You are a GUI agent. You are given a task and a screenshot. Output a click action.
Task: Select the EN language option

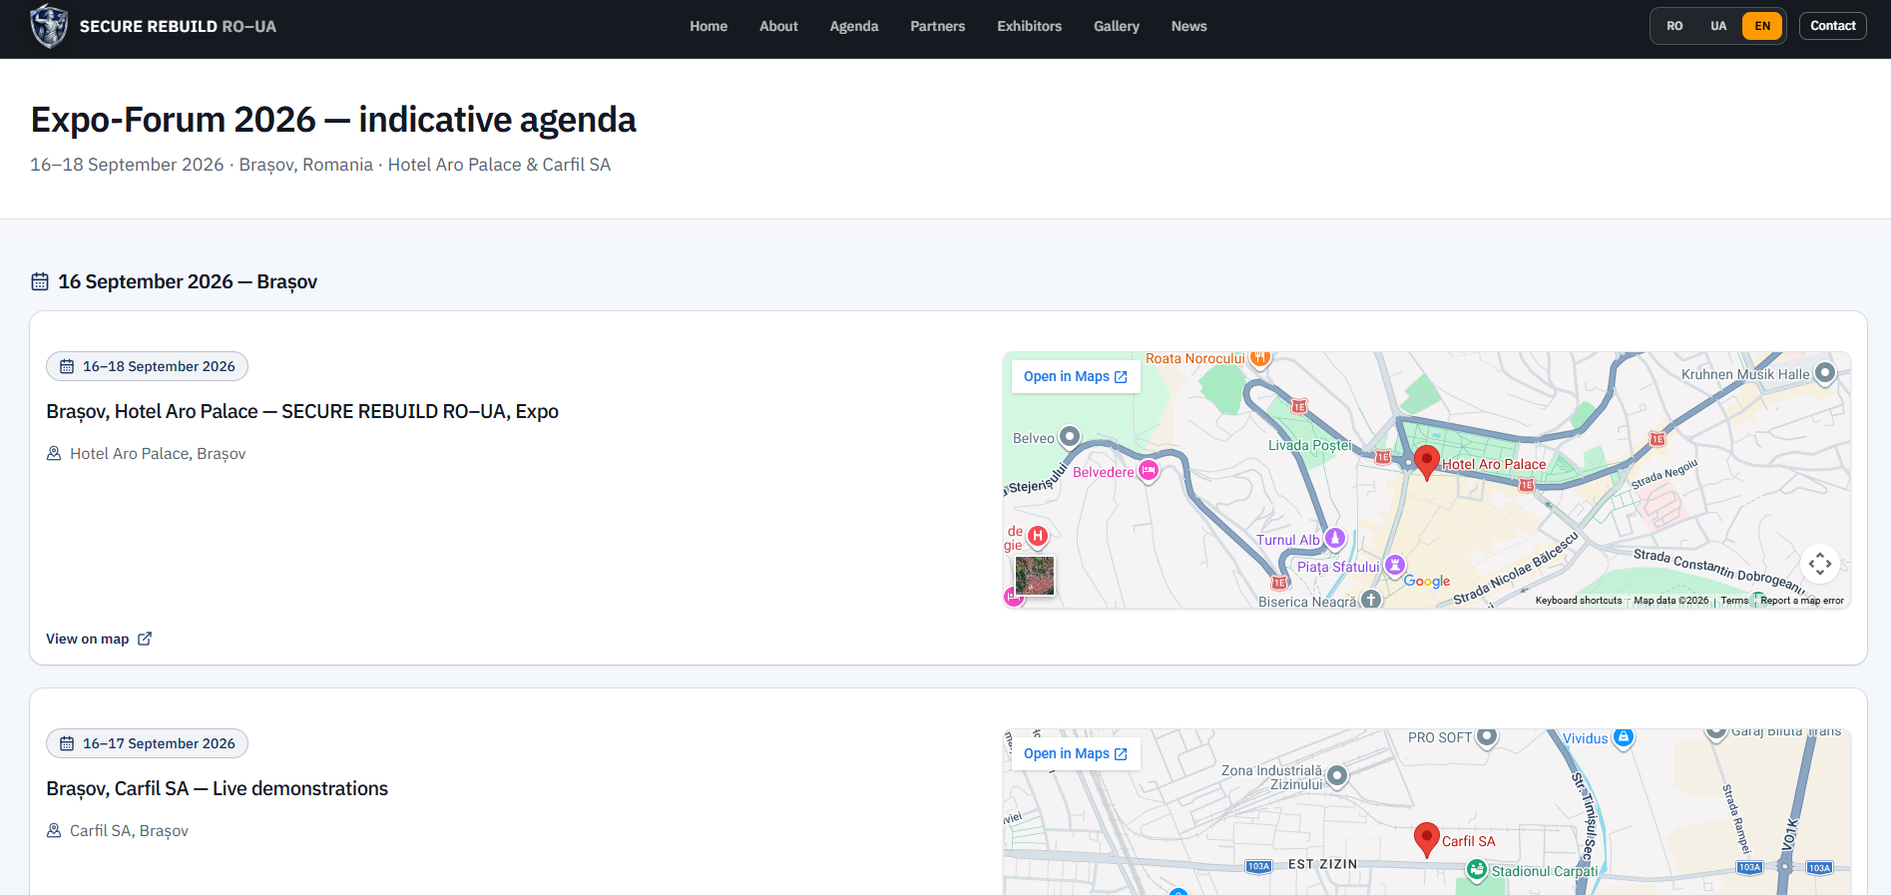pos(1762,26)
